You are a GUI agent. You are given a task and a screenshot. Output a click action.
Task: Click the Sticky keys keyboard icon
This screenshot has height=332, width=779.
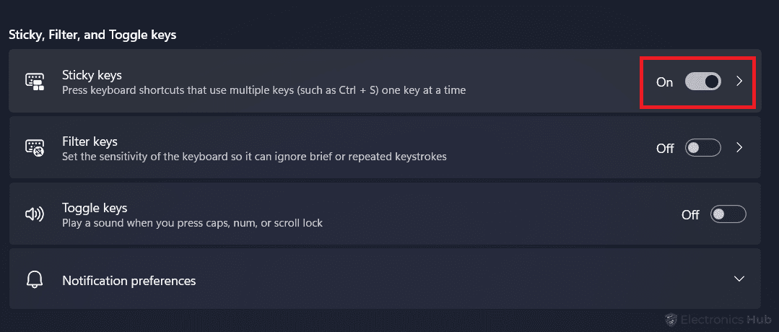coord(35,82)
